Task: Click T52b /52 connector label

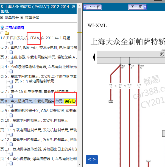Action: 142,67
